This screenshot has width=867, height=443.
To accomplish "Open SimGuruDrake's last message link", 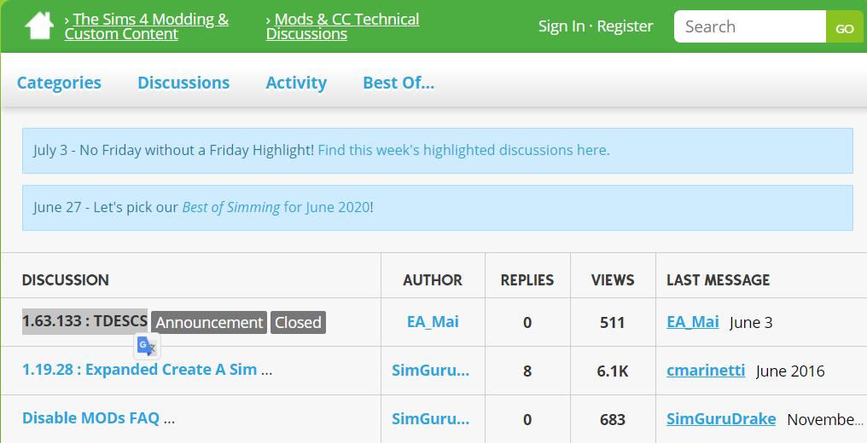I will click(x=721, y=419).
